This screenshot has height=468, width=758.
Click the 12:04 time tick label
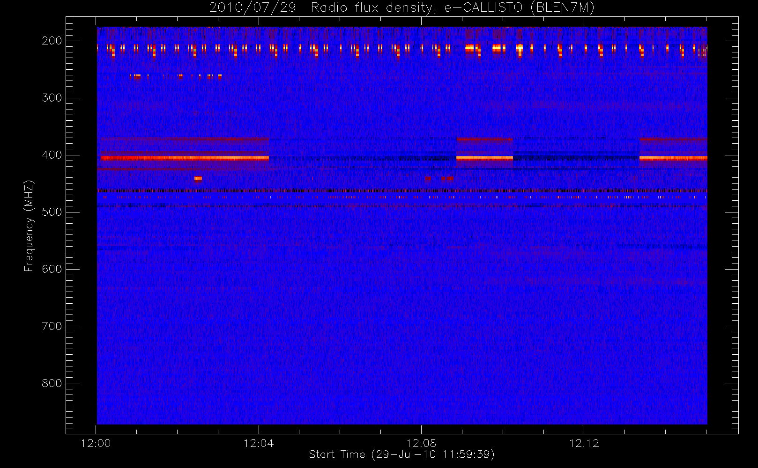[x=259, y=443]
